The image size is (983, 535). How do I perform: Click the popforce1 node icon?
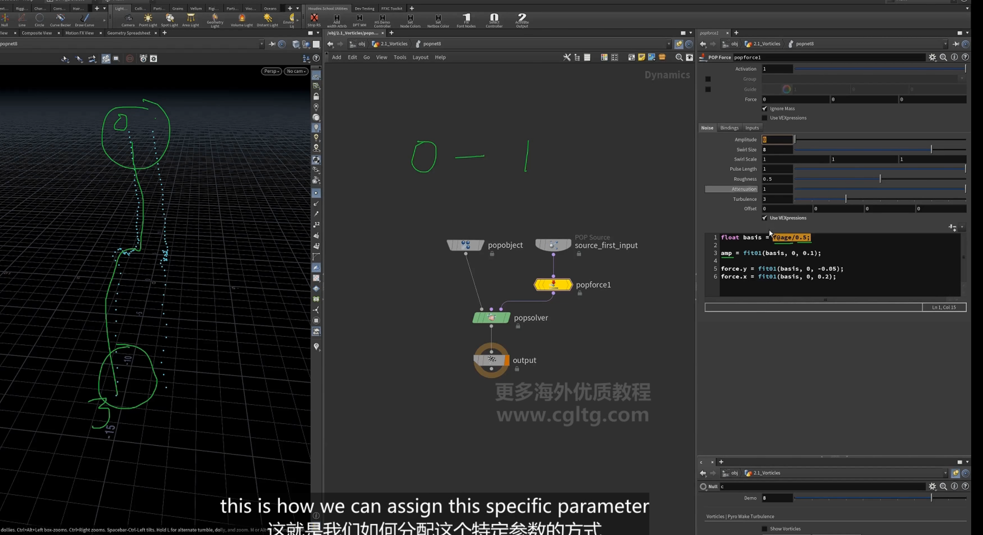(553, 284)
